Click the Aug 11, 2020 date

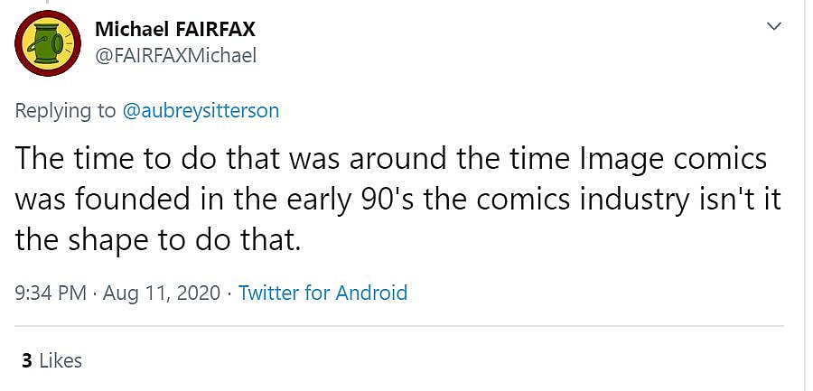(x=164, y=293)
